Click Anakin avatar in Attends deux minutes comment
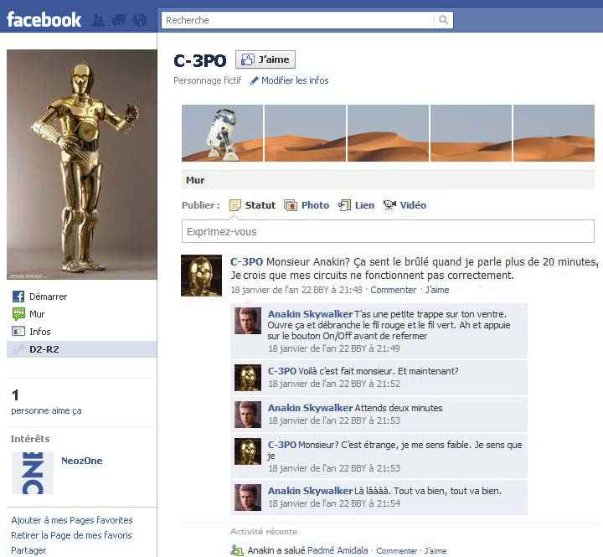The width and height of the screenshot is (603, 557). 248,415
